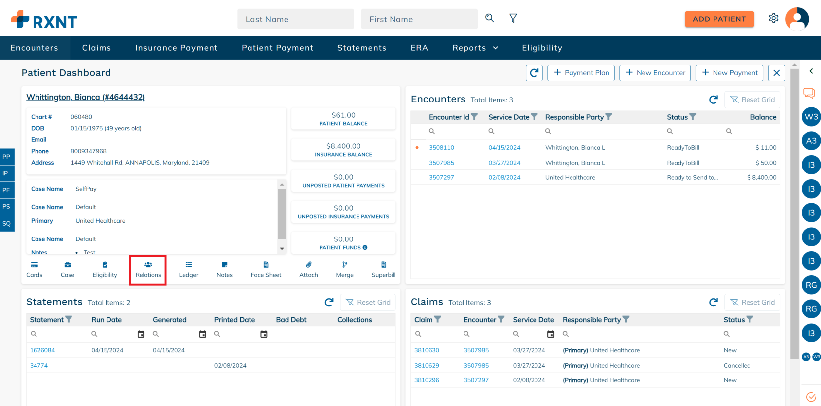
Task: Collapse the right sidebar with chevron
Action: pyautogui.click(x=811, y=71)
